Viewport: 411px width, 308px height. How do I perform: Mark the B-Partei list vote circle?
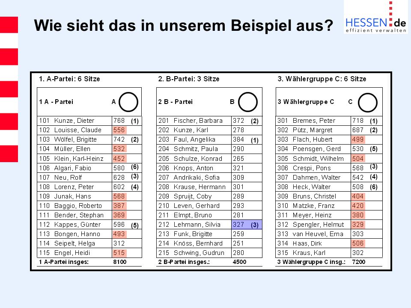click(x=248, y=102)
